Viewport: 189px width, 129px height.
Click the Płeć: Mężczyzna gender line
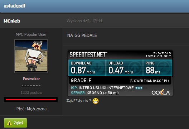point(31,109)
